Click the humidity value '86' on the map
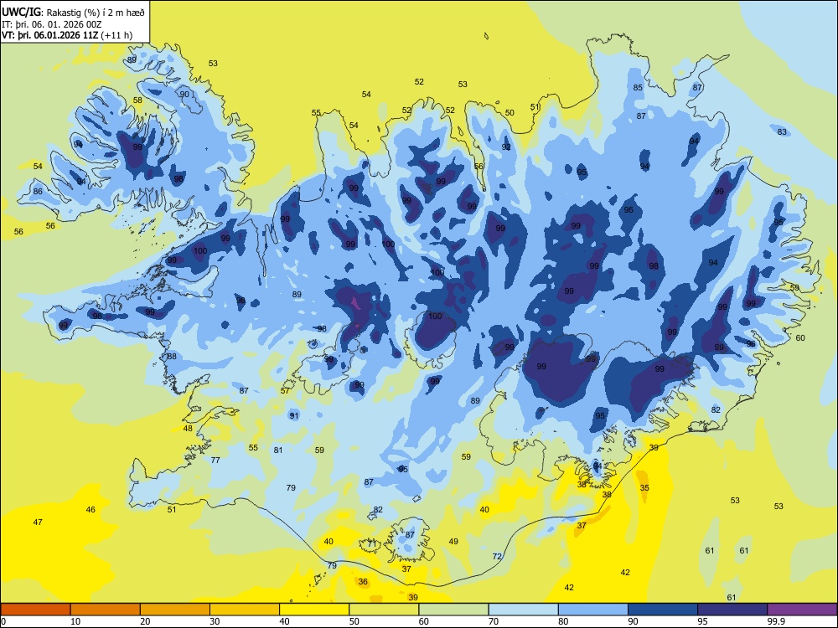The width and height of the screenshot is (838, 628). 38,191
